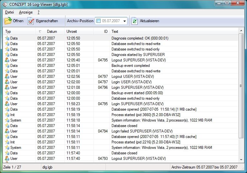
Task: Click ID 04793 cell
Action: click(x=103, y=159)
